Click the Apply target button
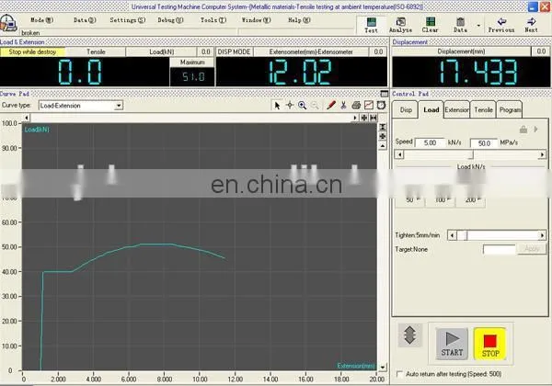The width and height of the screenshot is (552, 386). [532, 249]
